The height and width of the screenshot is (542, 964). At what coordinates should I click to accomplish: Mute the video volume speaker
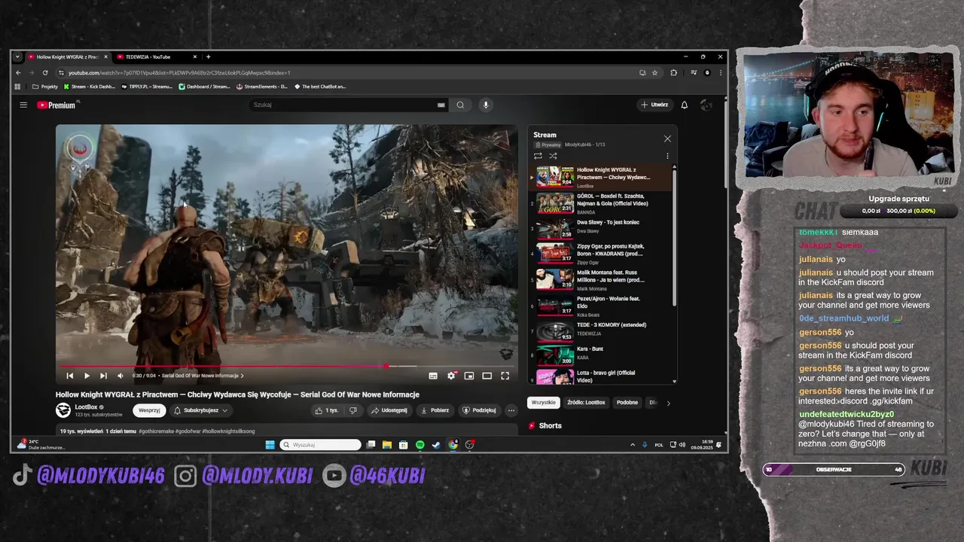pyautogui.click(x=120, y=376)
